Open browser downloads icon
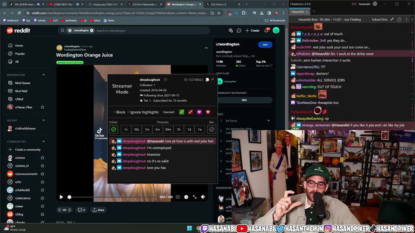Viewport: 415px width, 233px height. coord(261,13)
